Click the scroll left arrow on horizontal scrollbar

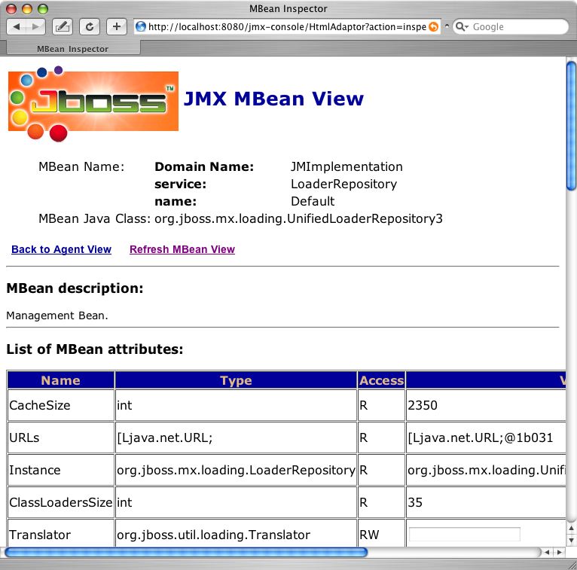pyautogui.click(x=547, y=552)
